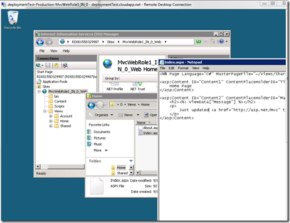Screen dimensions: 290x223
Task: Click the Application Pools icon in tree
Action: click(x=39, y=82)
